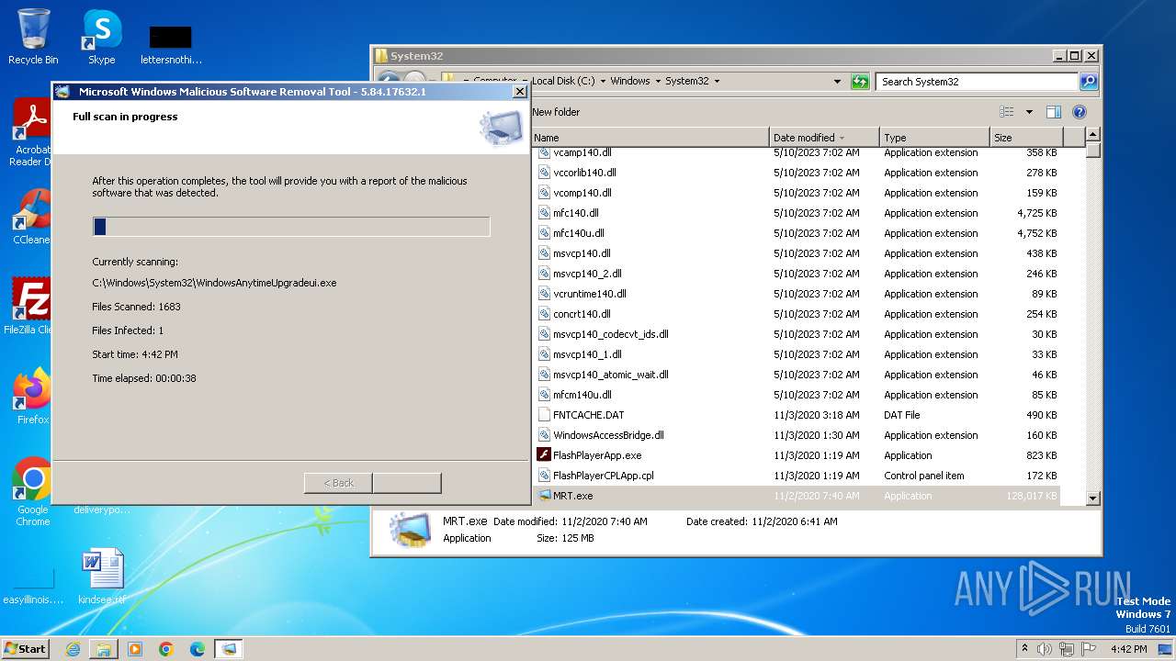Select msvcp140_1.dll file
The height and width of the screenshot is (661, 1176).
coord(797,354)
